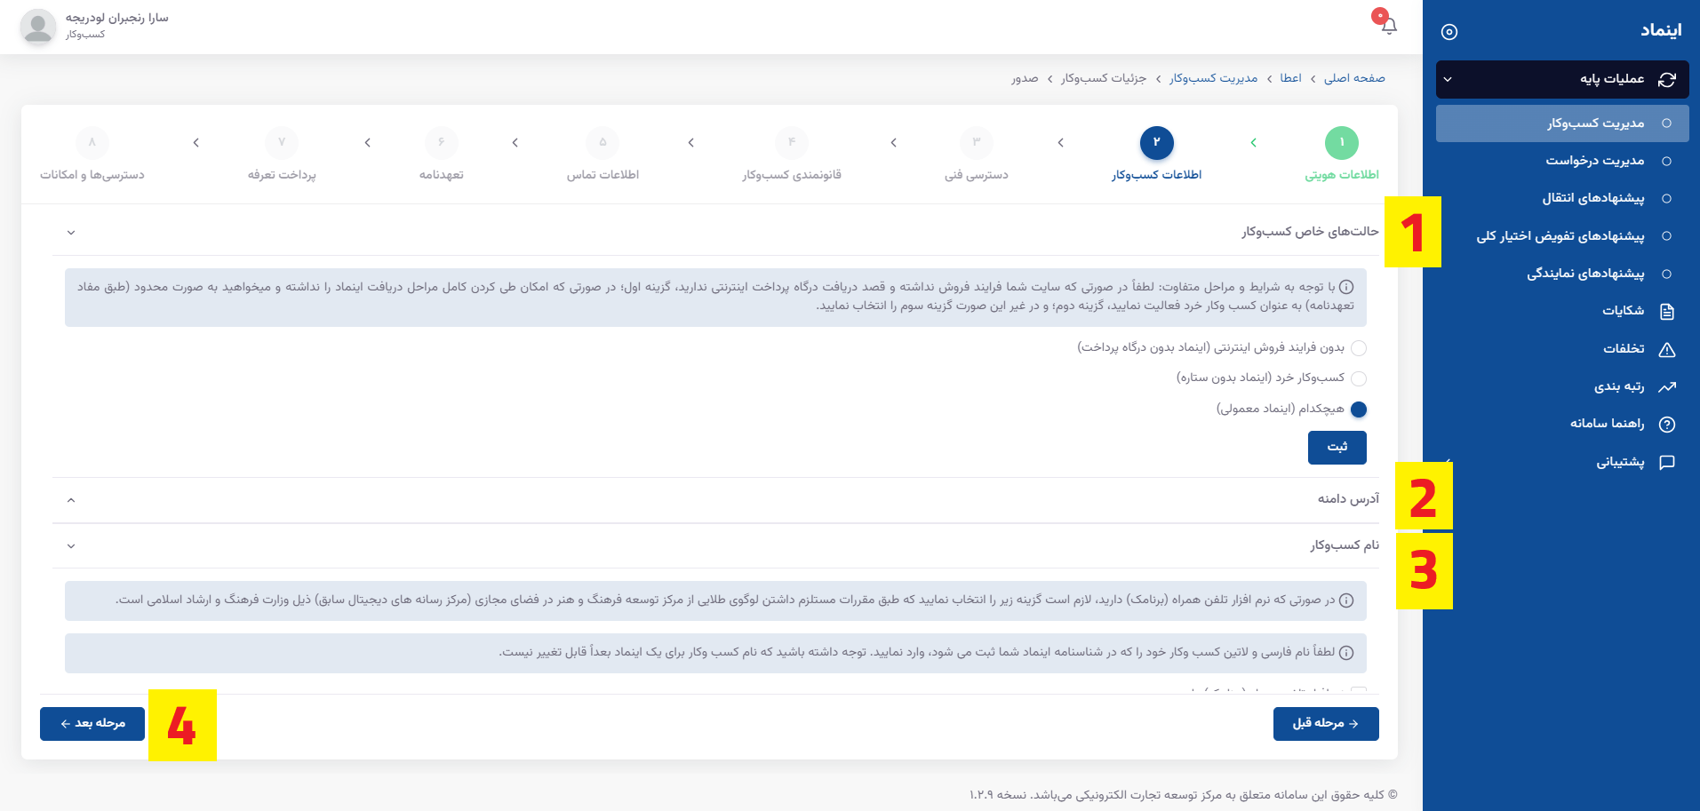Click the راهنما سامانه help icon
The height and width of the screenshot is (811, 1700).
point(1667,424)
